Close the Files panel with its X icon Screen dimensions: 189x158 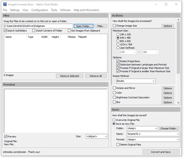(x=106, y=16)
